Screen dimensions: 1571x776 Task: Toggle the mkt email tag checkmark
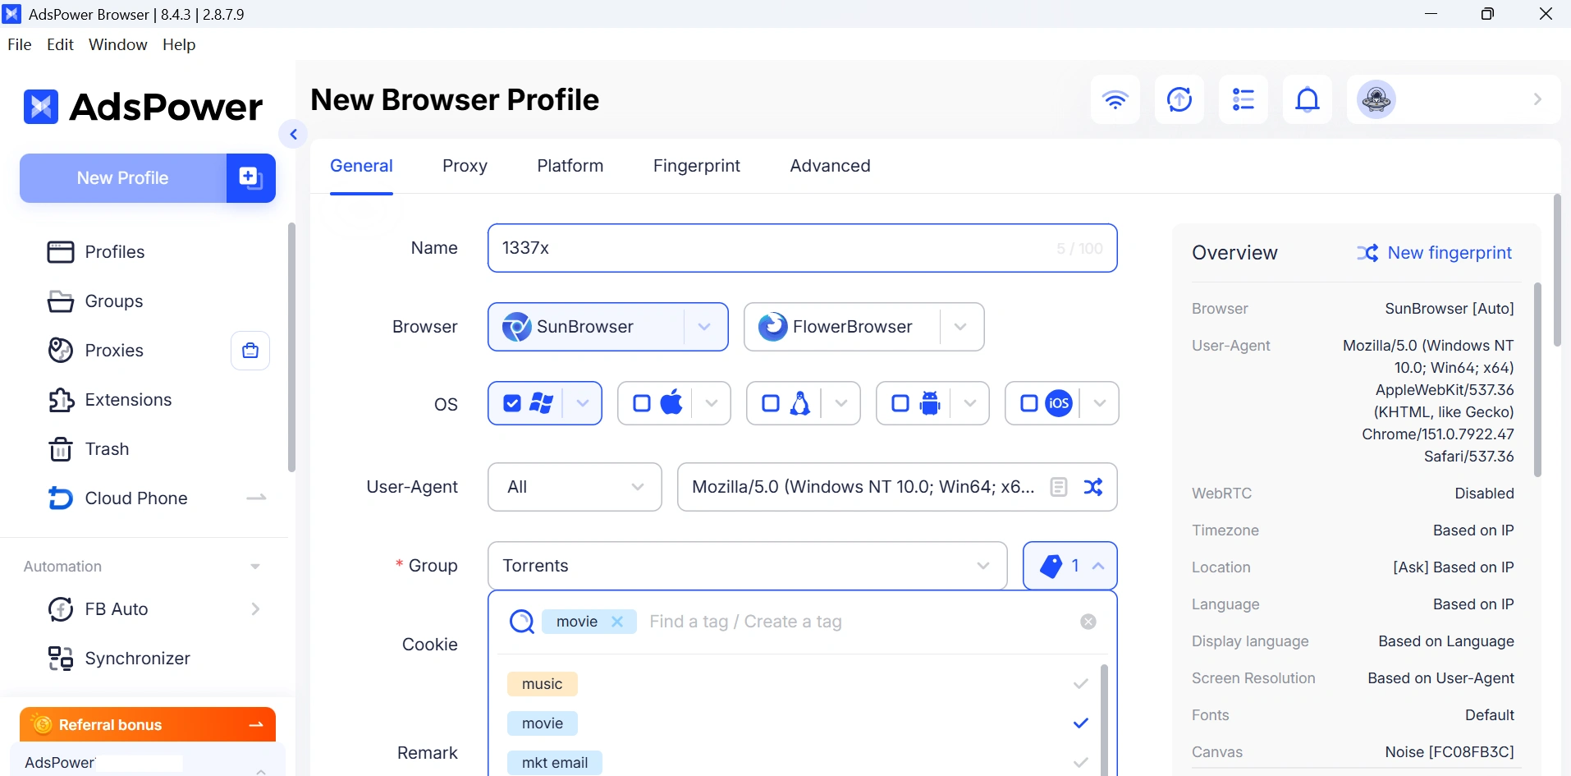[x=1080, y=763]
